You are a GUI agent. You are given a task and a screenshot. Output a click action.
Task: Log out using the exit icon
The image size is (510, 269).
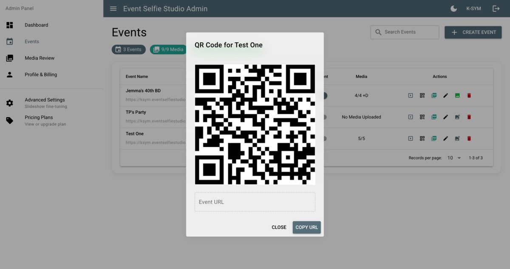point(496,8)
